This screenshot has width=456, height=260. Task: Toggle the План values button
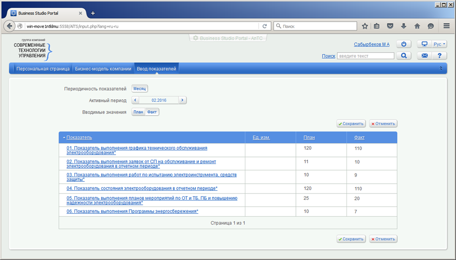coord(138,112)
